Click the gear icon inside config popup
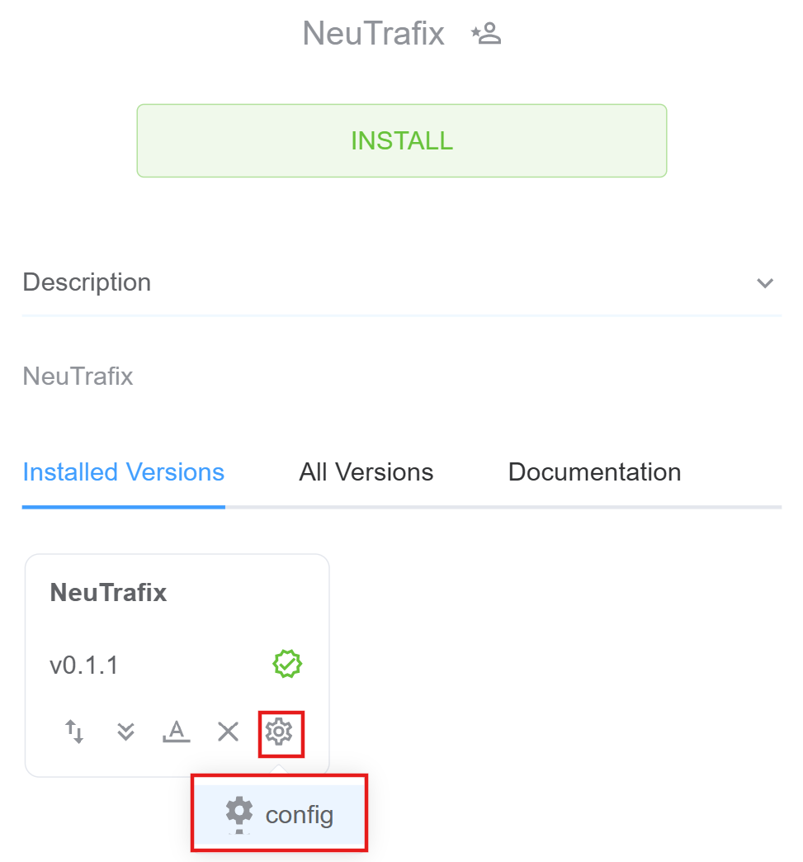This screenshot has height=862, width=803. [239, 813]
